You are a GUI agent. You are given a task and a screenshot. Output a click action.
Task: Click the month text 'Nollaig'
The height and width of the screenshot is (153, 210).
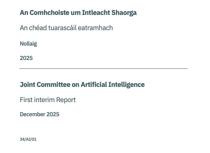28,44
